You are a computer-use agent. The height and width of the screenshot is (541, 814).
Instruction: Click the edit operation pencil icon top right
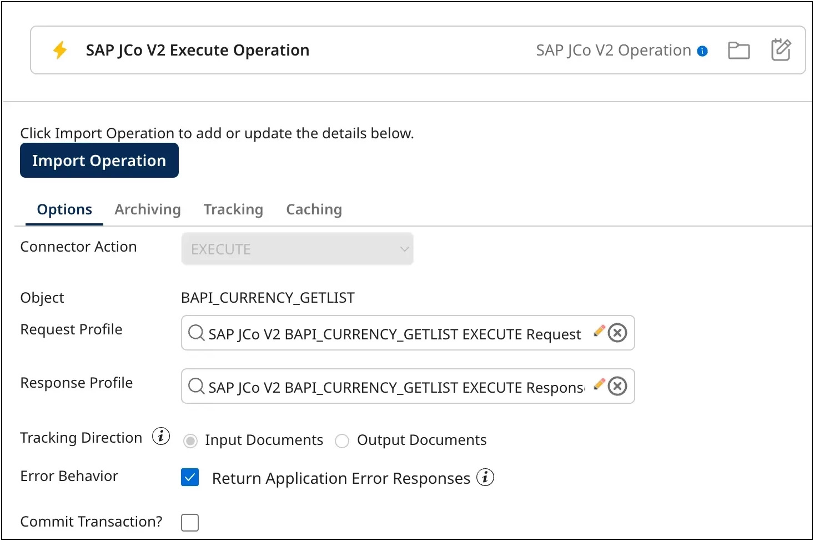point(781,50)
